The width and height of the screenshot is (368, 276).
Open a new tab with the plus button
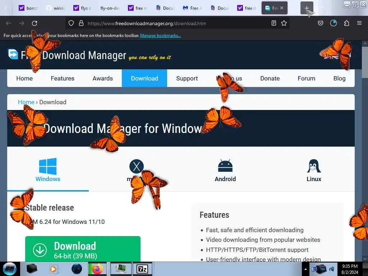[307, 8]
